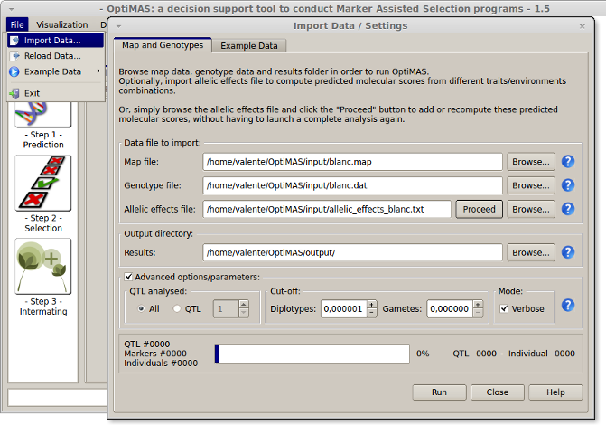Browse for the Genotype file
The image size is (606, 425).
(x=531, y=185)
